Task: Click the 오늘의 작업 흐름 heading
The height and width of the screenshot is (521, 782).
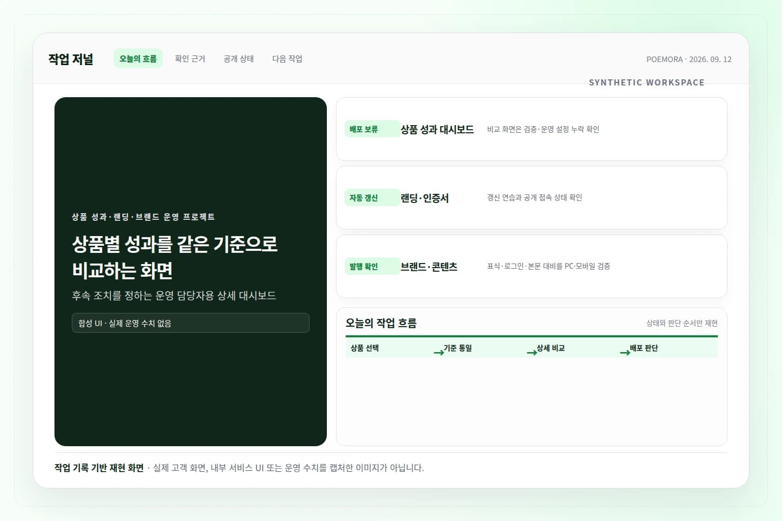Action: pos(381,323)
